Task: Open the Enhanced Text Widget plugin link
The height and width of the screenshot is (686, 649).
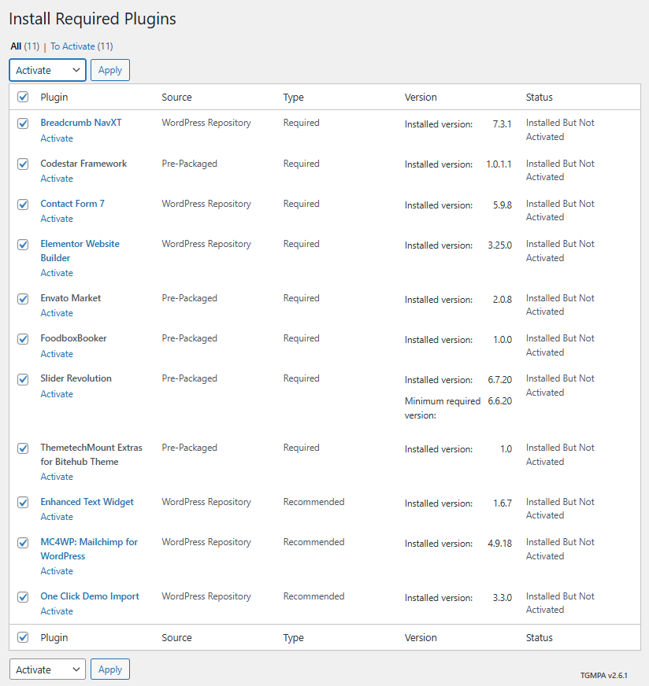Action: pyautogui.click(x=87, y=502)
